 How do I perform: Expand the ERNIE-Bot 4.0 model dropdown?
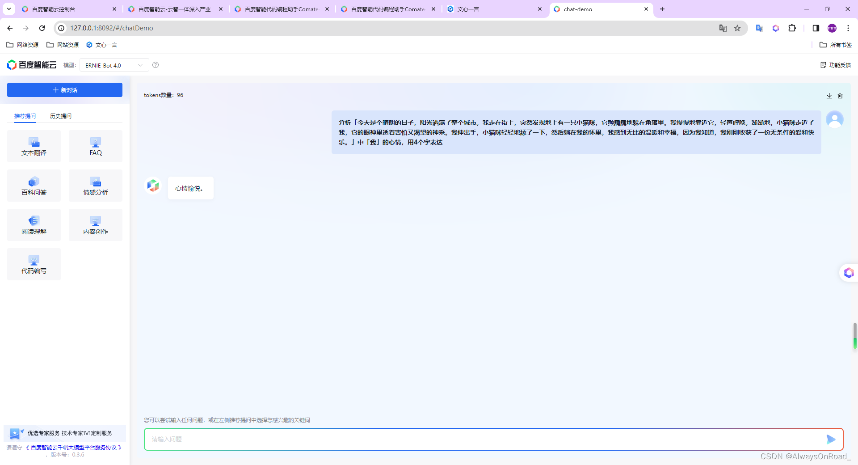tap(114, 65)
